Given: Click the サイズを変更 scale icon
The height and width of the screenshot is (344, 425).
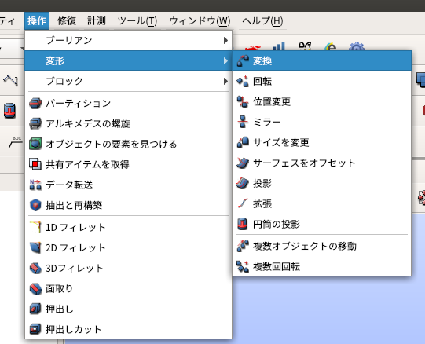Looking at the screenshot, I should tap(243, 143).
